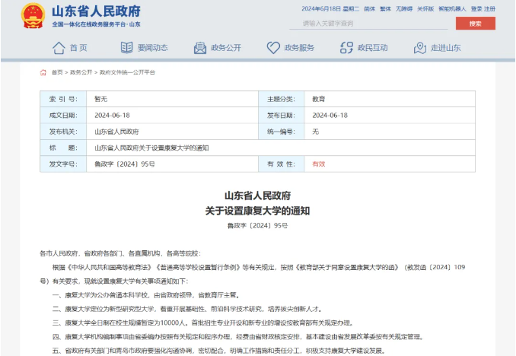The height and width of the screenshot is (356, 516).
Task: Click the 发布机关 value 山东省人民政府
Action: [116, 132]
